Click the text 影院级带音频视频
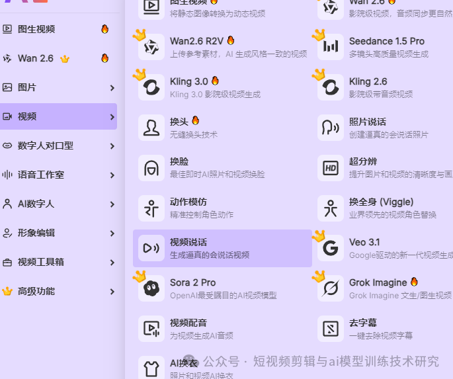453x379 pixels. pos(381,95)
